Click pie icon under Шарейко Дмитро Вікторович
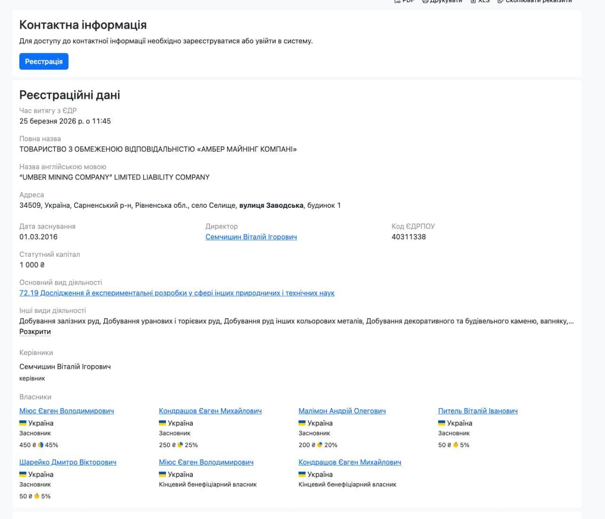 pos(37,496)
